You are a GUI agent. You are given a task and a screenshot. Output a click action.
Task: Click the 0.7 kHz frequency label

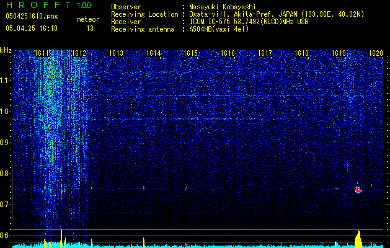pyautogui.click(x=6, y=205)
